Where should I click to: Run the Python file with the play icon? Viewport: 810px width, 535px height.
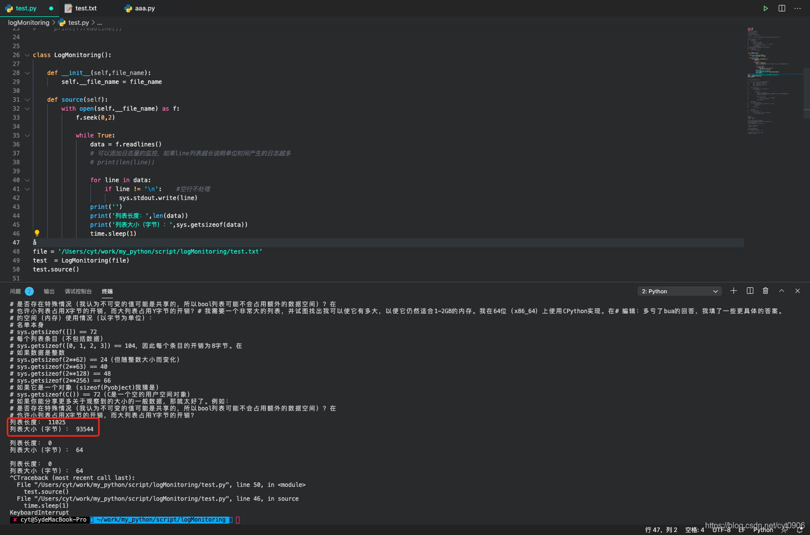(766, 8)
